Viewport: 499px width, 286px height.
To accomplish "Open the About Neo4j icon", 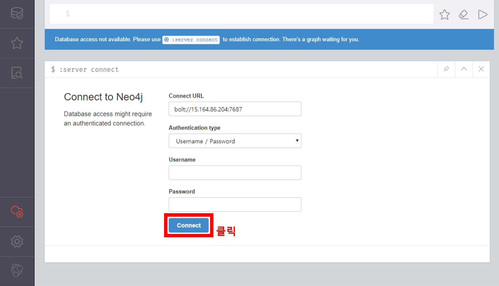I will pos(17,270).
